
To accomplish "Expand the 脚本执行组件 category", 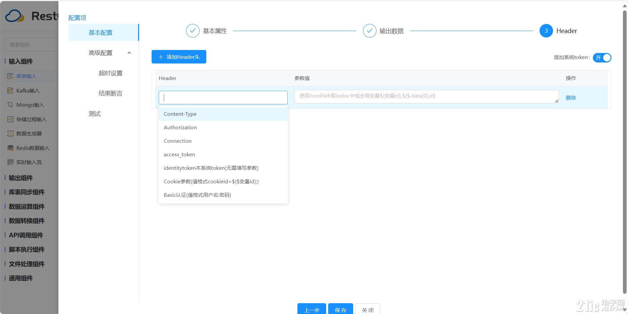I will (26, 250).
